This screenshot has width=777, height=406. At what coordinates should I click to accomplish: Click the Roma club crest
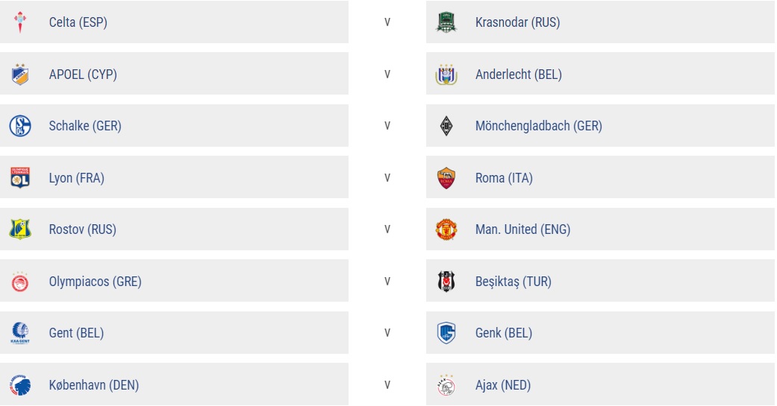[x=446, y=178]
